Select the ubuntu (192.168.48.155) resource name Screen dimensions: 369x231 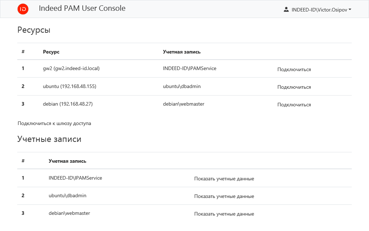(69, 86)
